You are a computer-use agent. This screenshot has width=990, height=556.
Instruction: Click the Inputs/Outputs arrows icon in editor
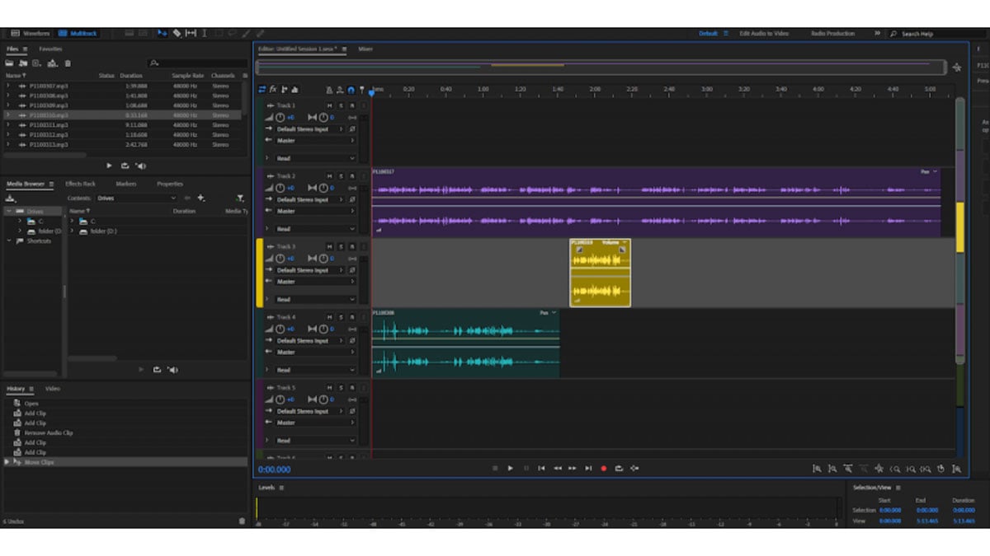(x=262, y=89)
